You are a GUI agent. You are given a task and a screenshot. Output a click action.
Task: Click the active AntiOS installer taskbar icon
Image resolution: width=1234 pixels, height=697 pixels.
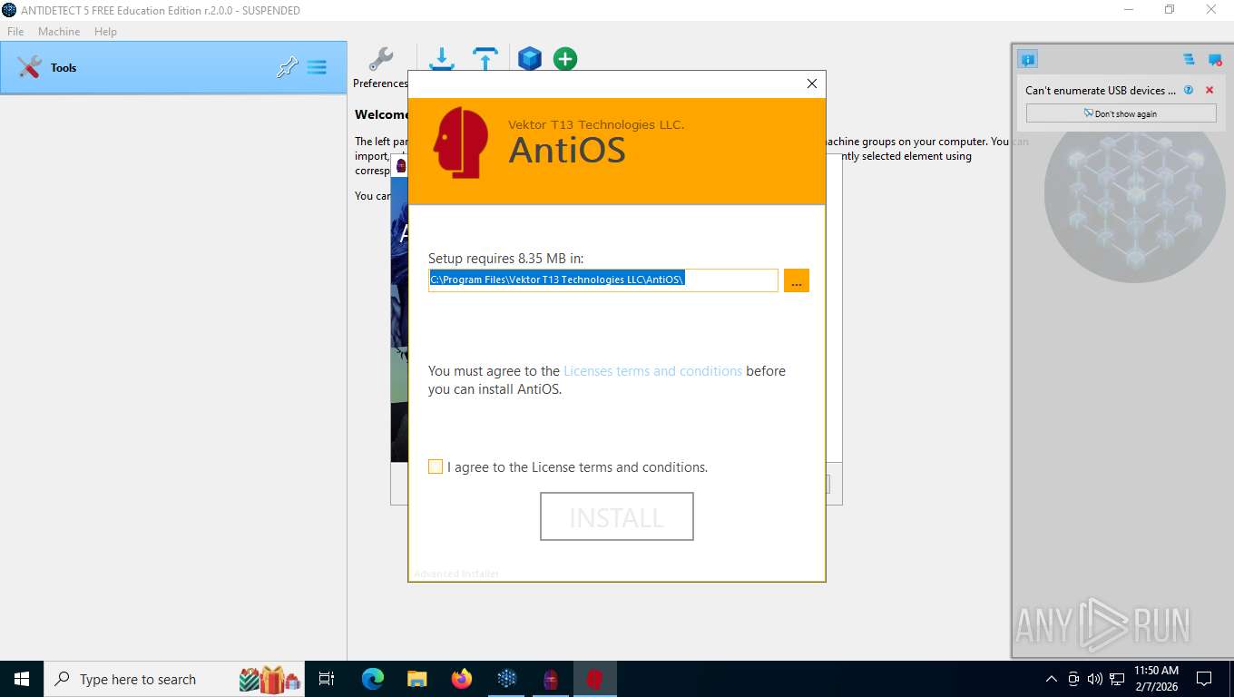click(595, 679)
